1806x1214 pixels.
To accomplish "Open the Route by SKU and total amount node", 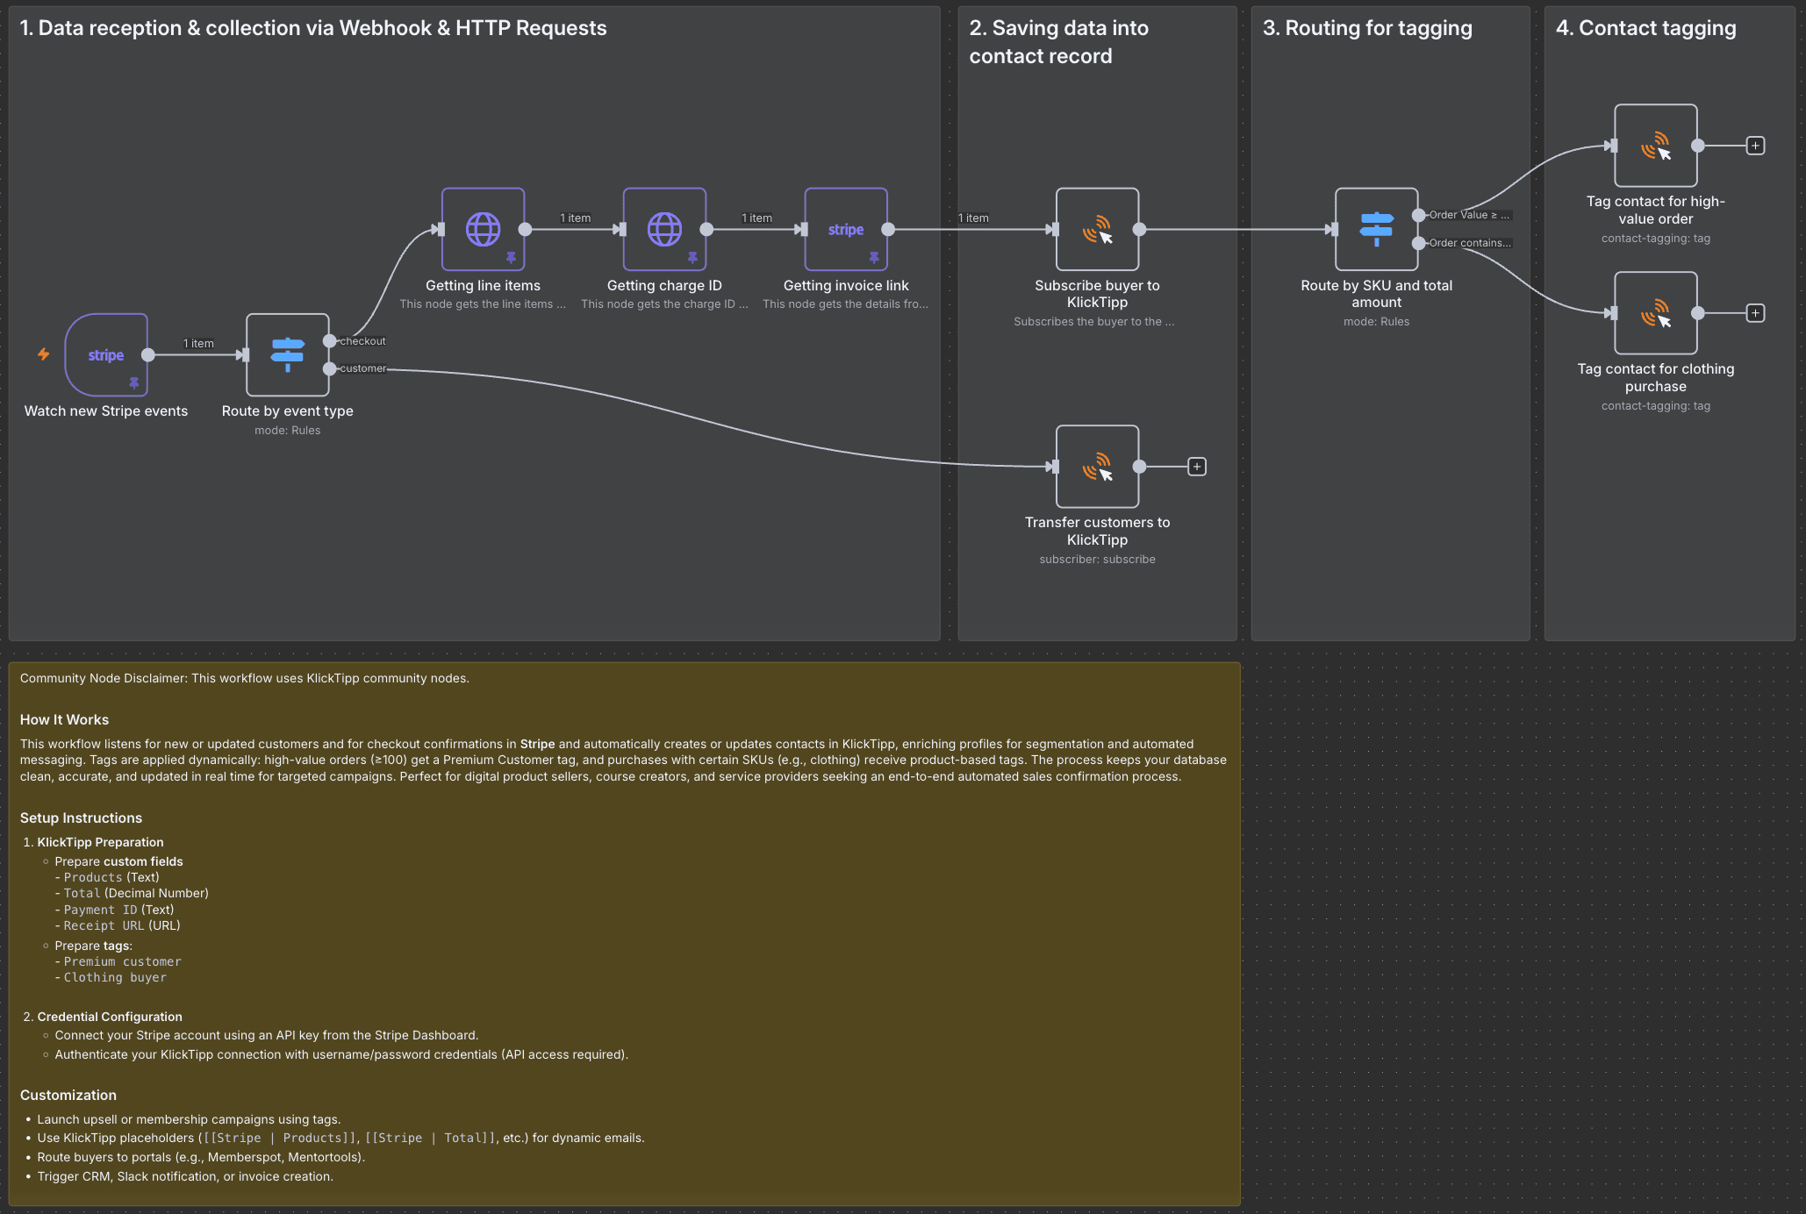I will 1376,227.
